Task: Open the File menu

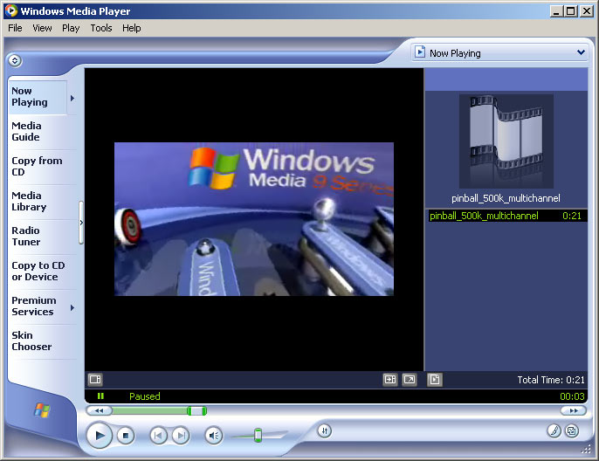Action: pyautogui.click(x=16, y=28)
